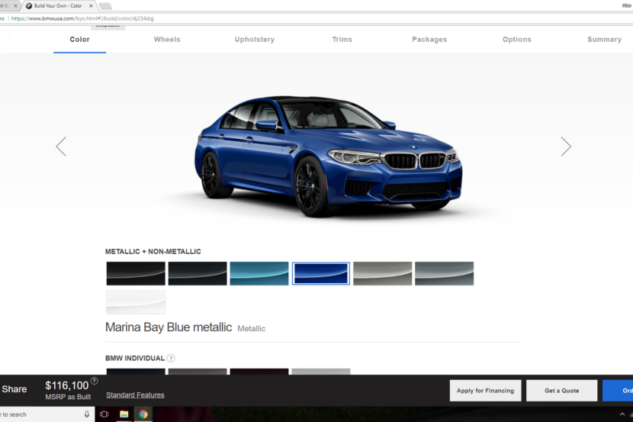
Task: Pick the blue-grey metallic swatch
Action: (x=445, y=273)
